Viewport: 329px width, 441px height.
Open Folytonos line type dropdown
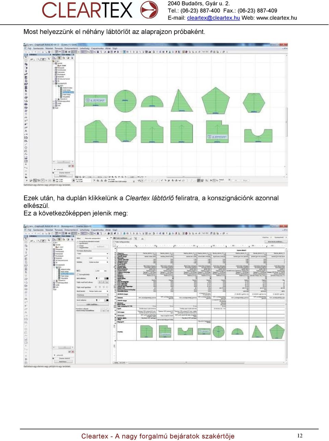tap(93, 295)
